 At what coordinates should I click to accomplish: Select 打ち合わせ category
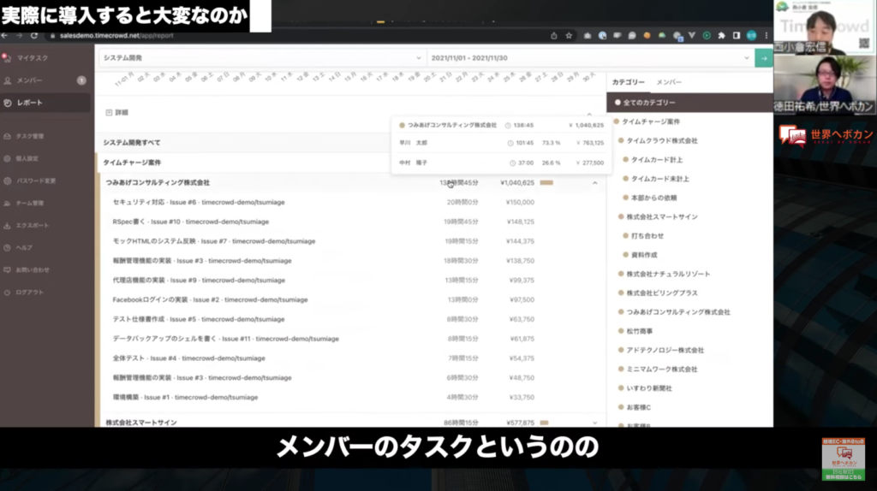[x=647, y=236]
